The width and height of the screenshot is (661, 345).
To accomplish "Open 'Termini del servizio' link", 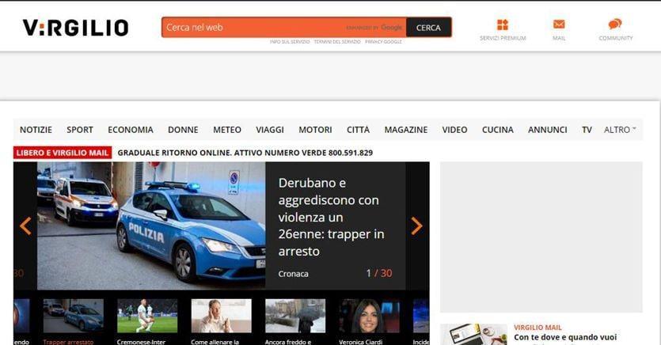I will point(337,42).
